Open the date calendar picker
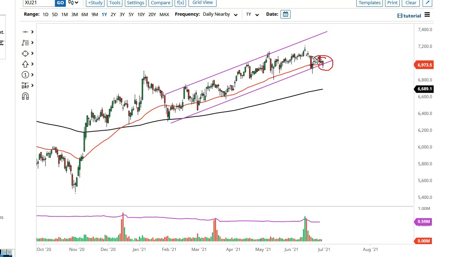Image resolution: width=458 pixels, height=257 pixels. [286, 14]
